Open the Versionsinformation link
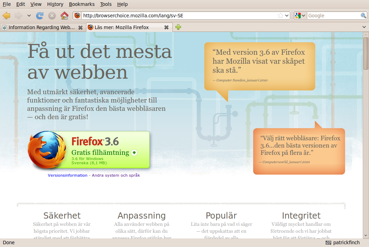This screenshot has height=247, width=369. 68,175
